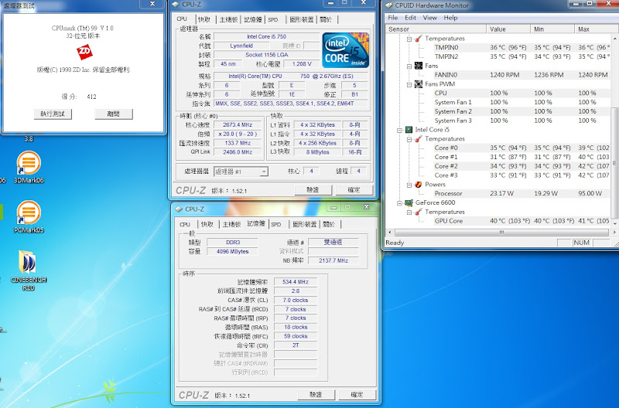Click the red ZD logo in CPUmark window
This screenshot has width=619, height=408.
pos(84,52)
